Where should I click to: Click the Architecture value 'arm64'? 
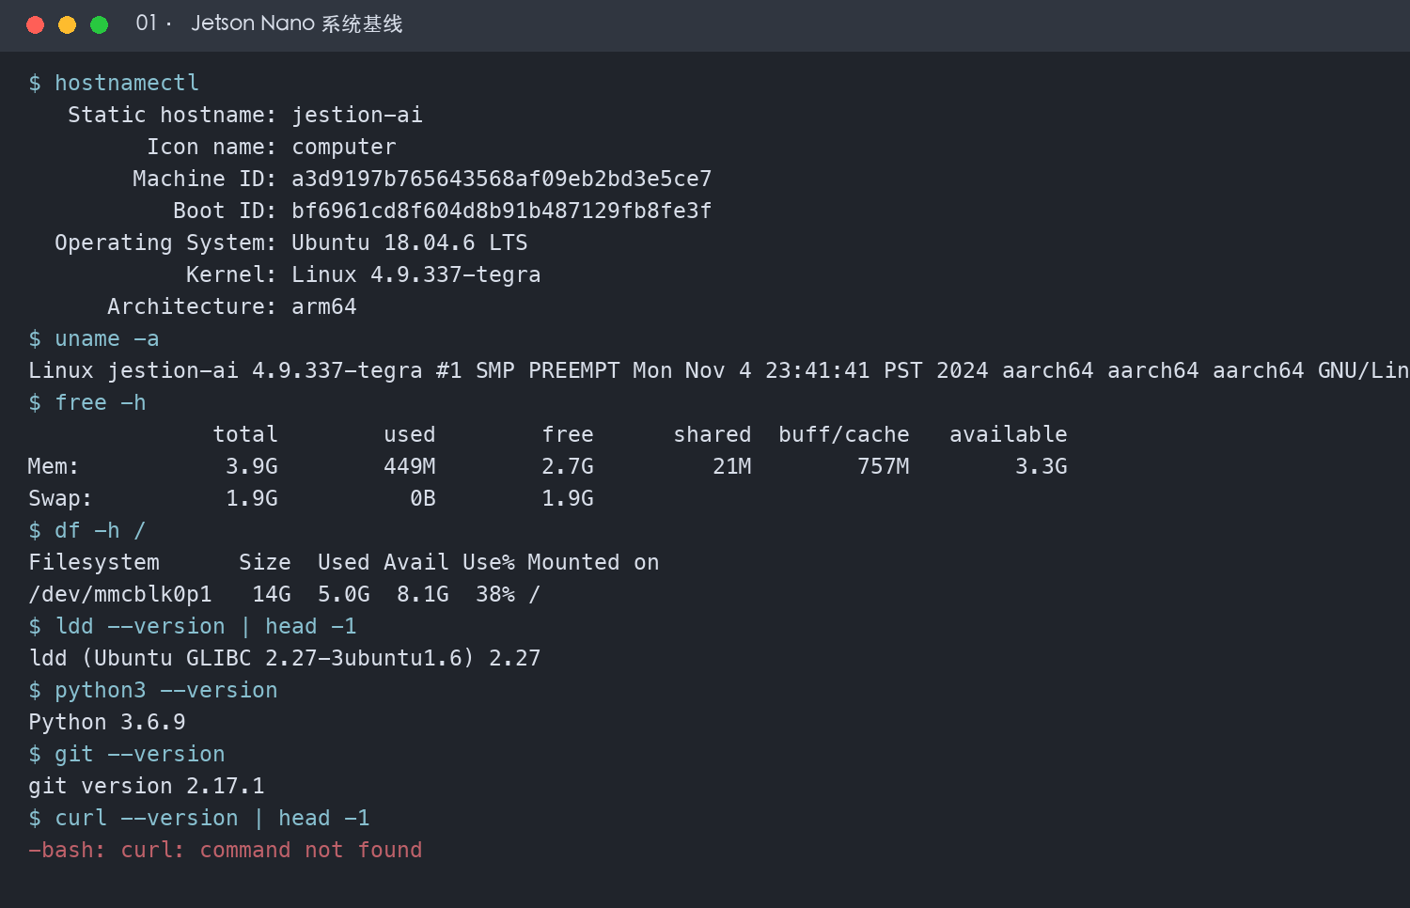coord(324,306)
